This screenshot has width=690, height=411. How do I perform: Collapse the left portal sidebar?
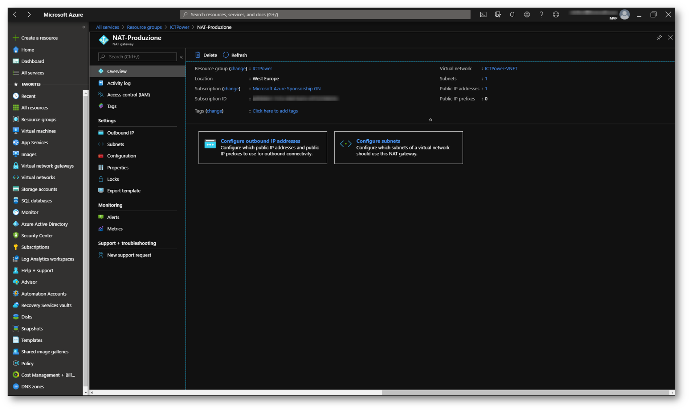click(84, 27)
